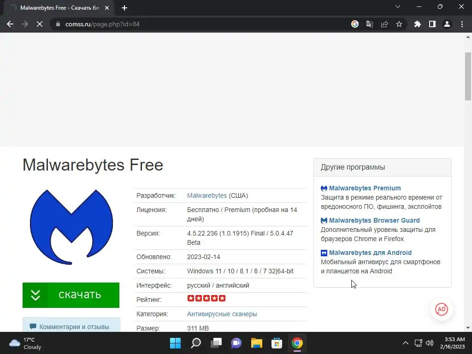Open the Windows Start menu

tap(175, 343)
